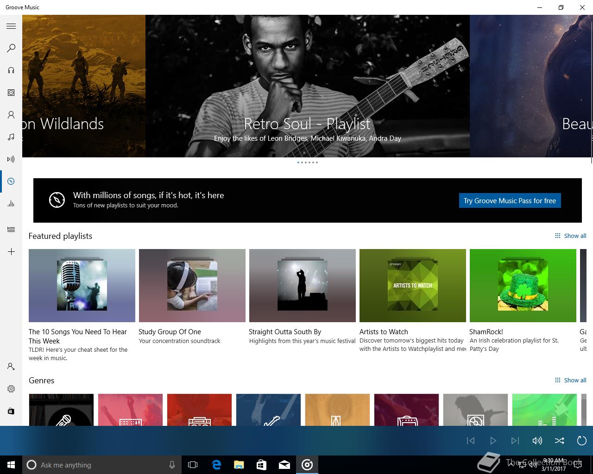Open Study Group Of One playlist thumbnail

(192, 286)
